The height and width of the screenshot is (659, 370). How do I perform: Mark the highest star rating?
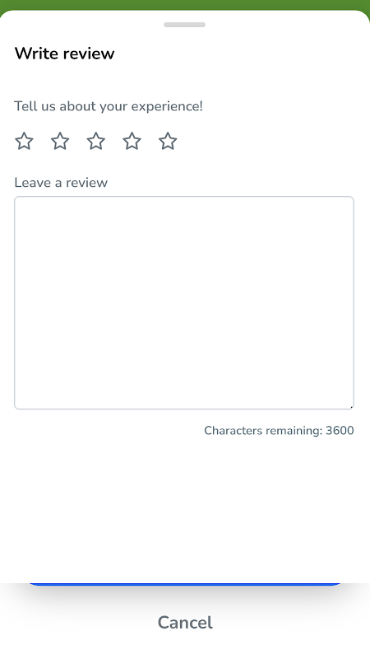(x=168, y=141)
